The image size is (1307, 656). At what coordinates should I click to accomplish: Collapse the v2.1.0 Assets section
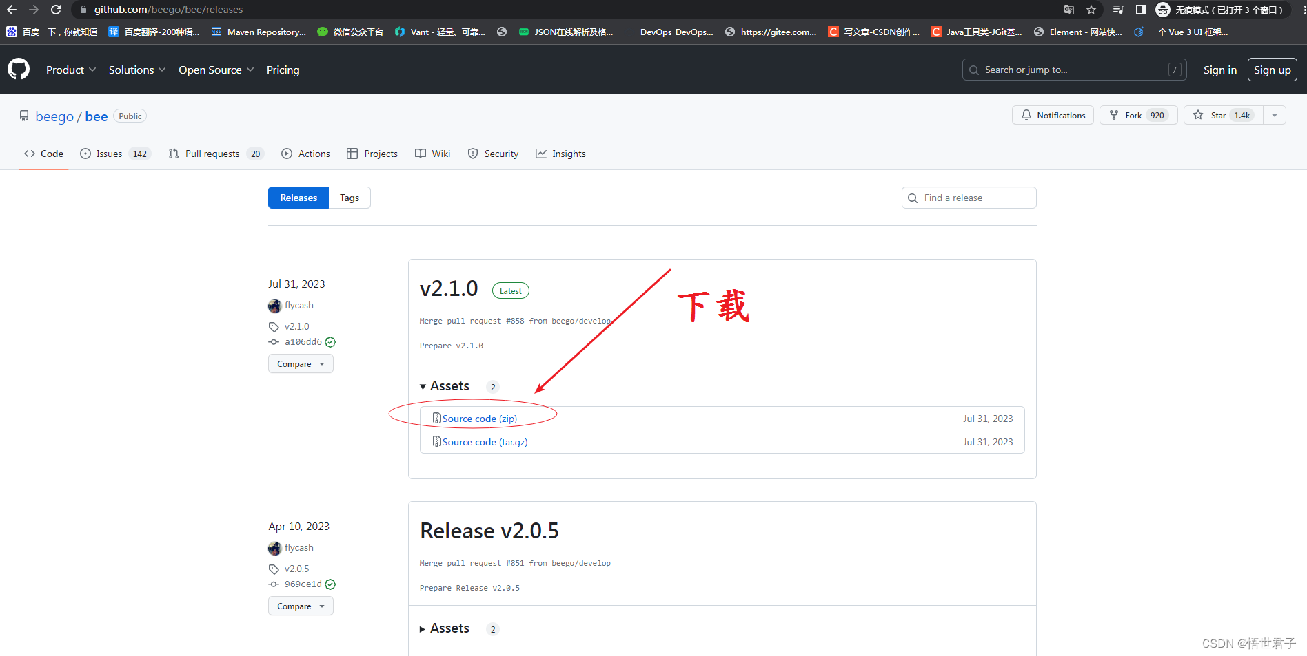445,386
